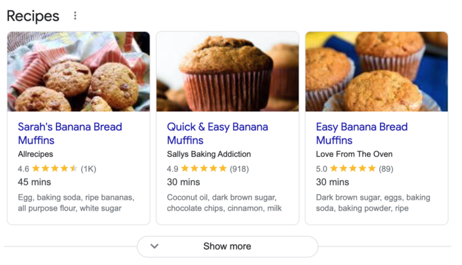Expand results with Show more
The image size is (462, 265).
coord(227,246)
